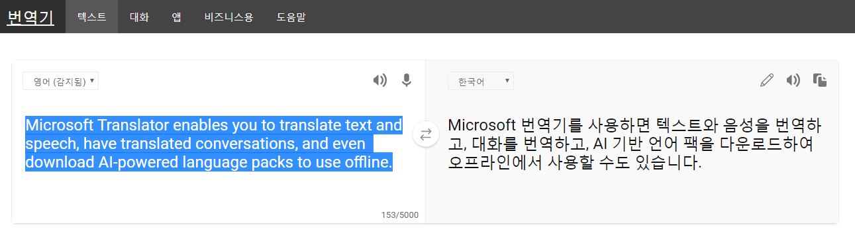
Task: Expand the 영어 (감지됨) source language dropdown
Action: pyautogui.click(x=60, y=81)
